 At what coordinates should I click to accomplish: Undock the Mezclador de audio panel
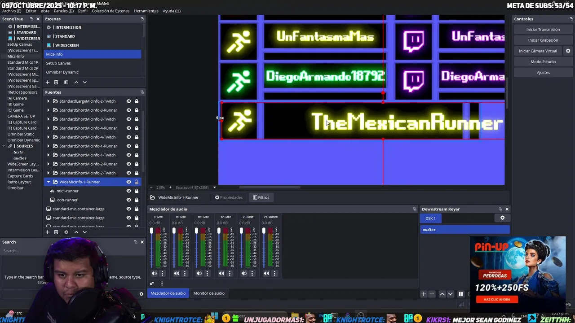point(415,209)
